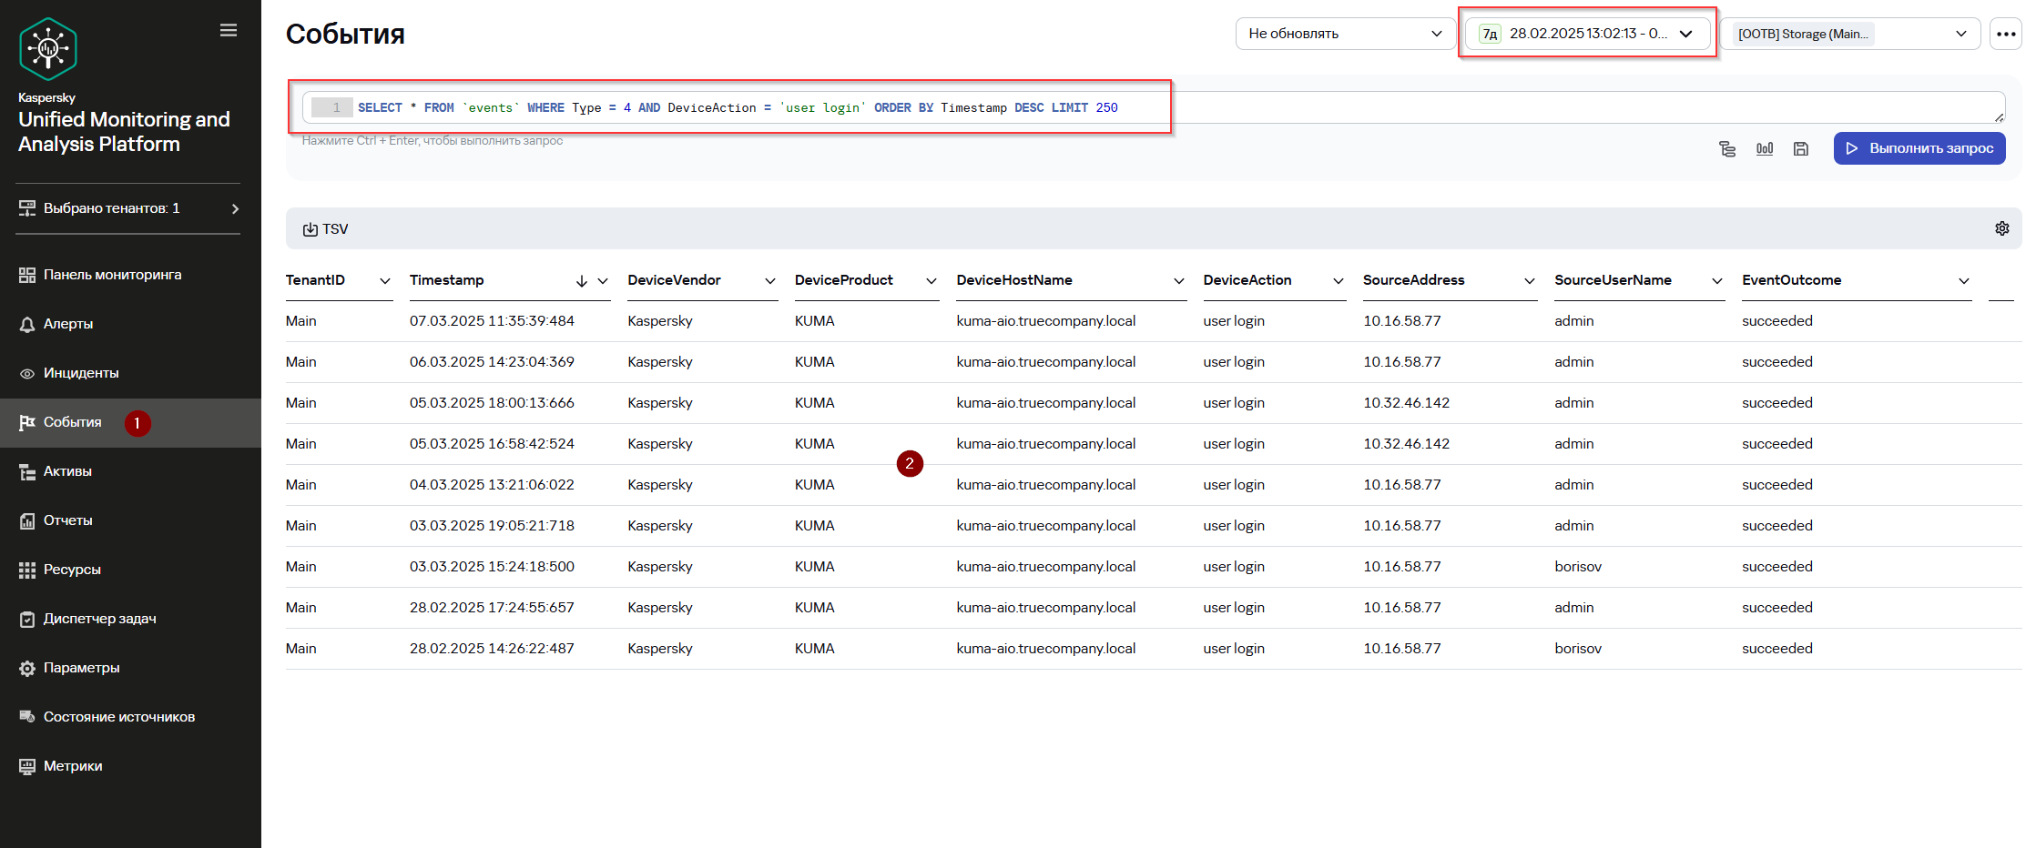Screen dimensions: 2036x848
Task: Open the Не обновлять refresh dropdown
Action: click(1345, 34)
